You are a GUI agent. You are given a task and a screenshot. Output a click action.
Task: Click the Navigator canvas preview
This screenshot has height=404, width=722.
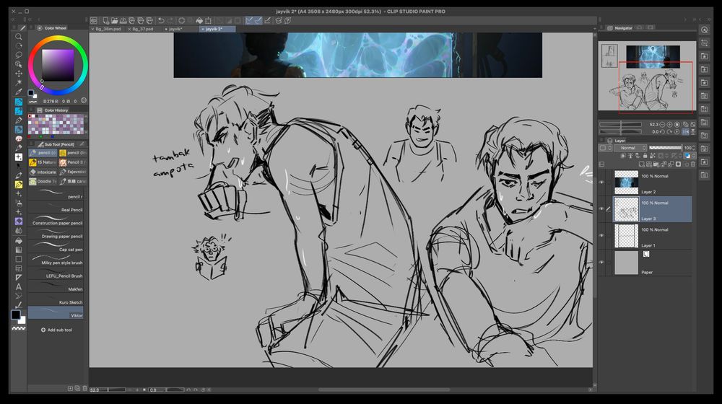point(647,76)
